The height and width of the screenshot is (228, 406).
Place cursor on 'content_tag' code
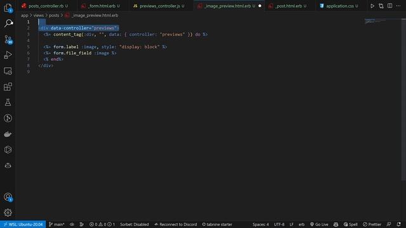[x=67, y=34]
